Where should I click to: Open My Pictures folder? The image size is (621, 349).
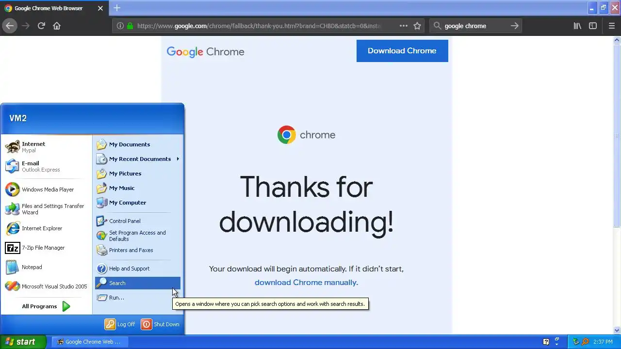[138, 174]
